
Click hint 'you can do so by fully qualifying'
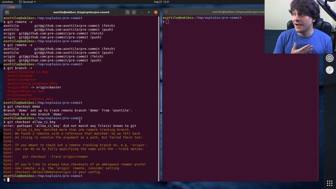[73, 149]
